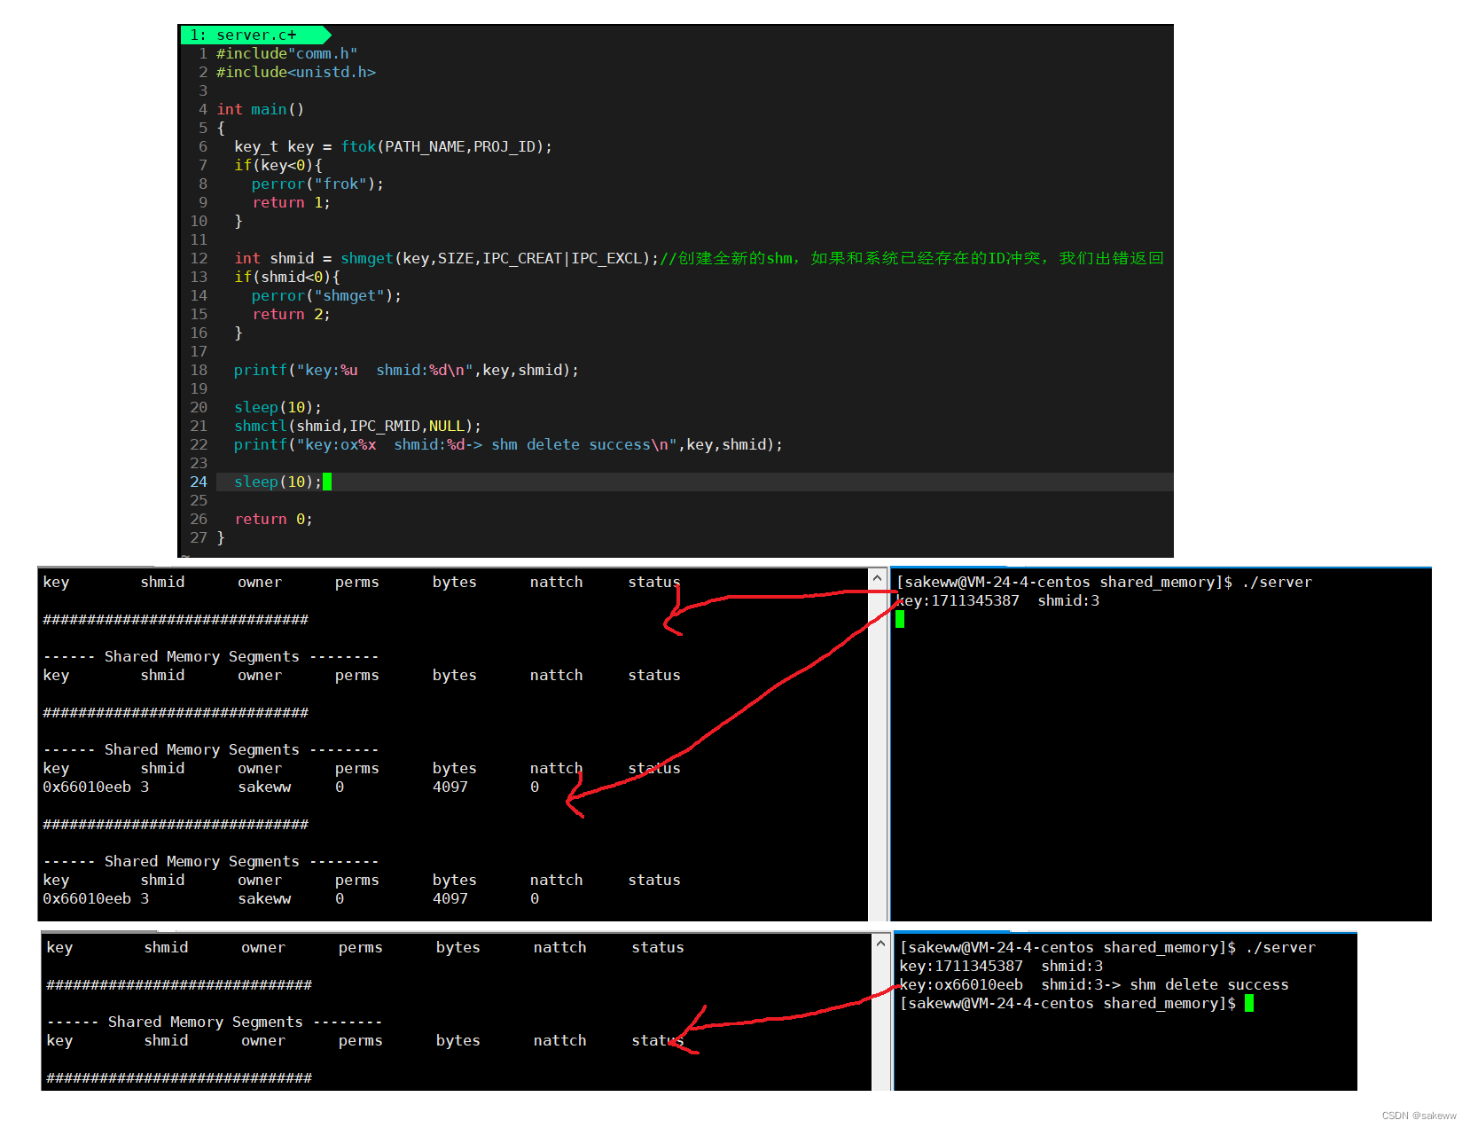
Task: Click the if(key<0){ line
Action: (278, 165)
